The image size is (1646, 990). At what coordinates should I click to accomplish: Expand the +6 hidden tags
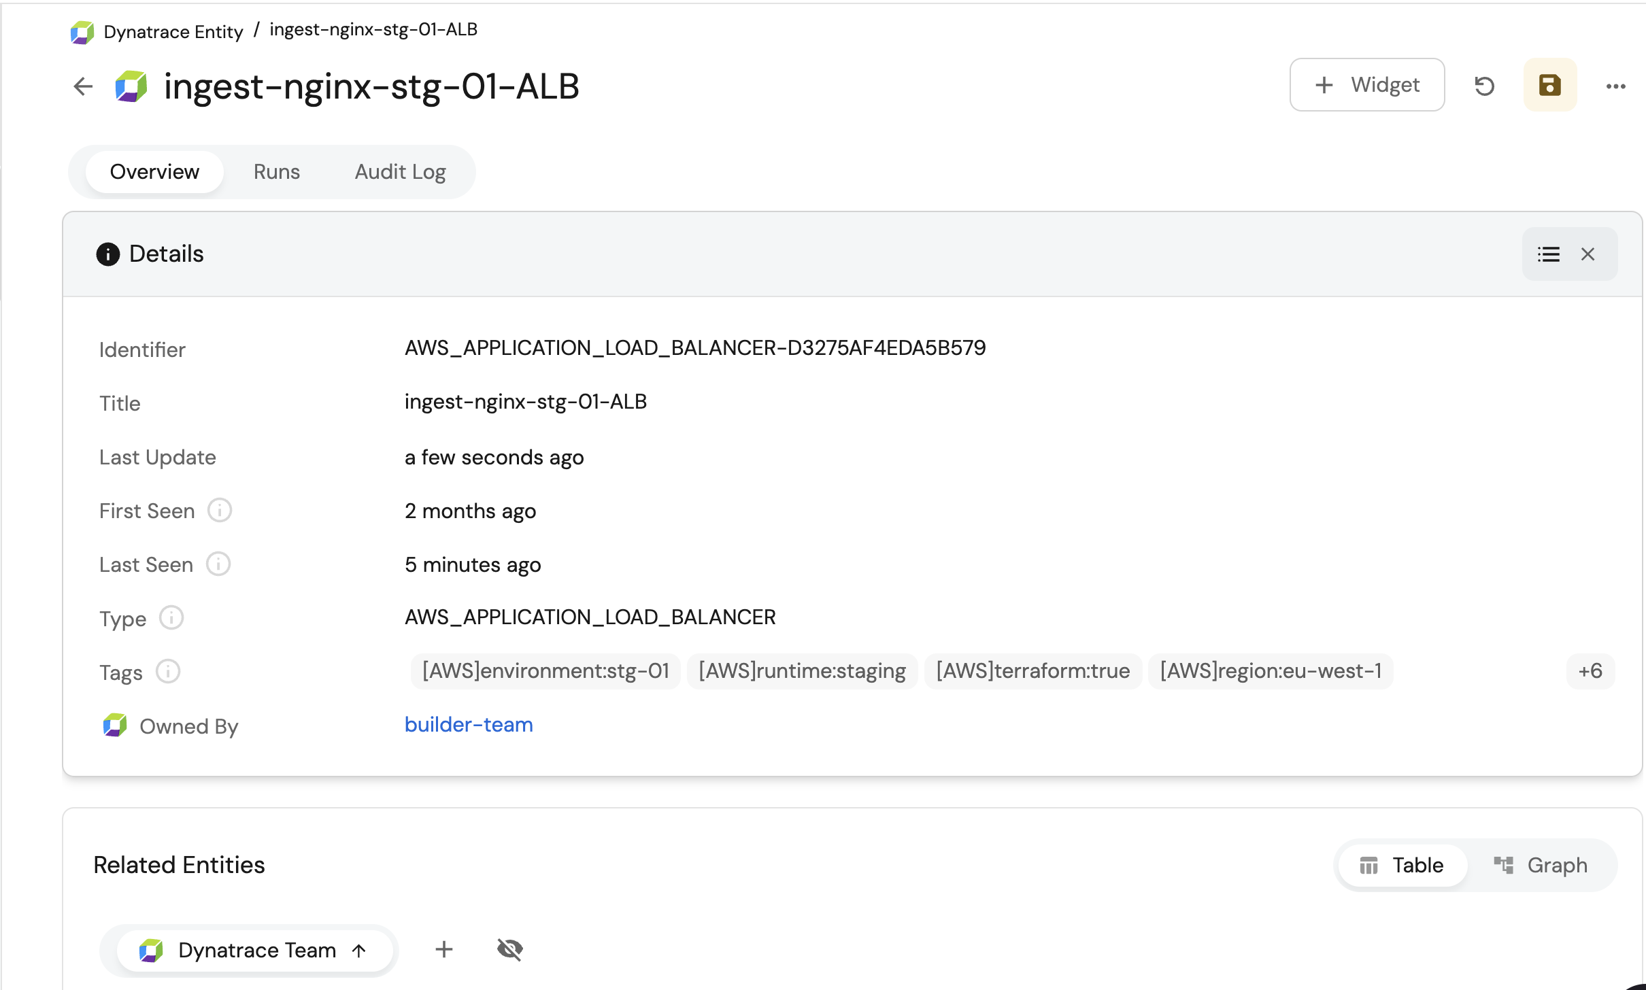tap(1590, 671)
